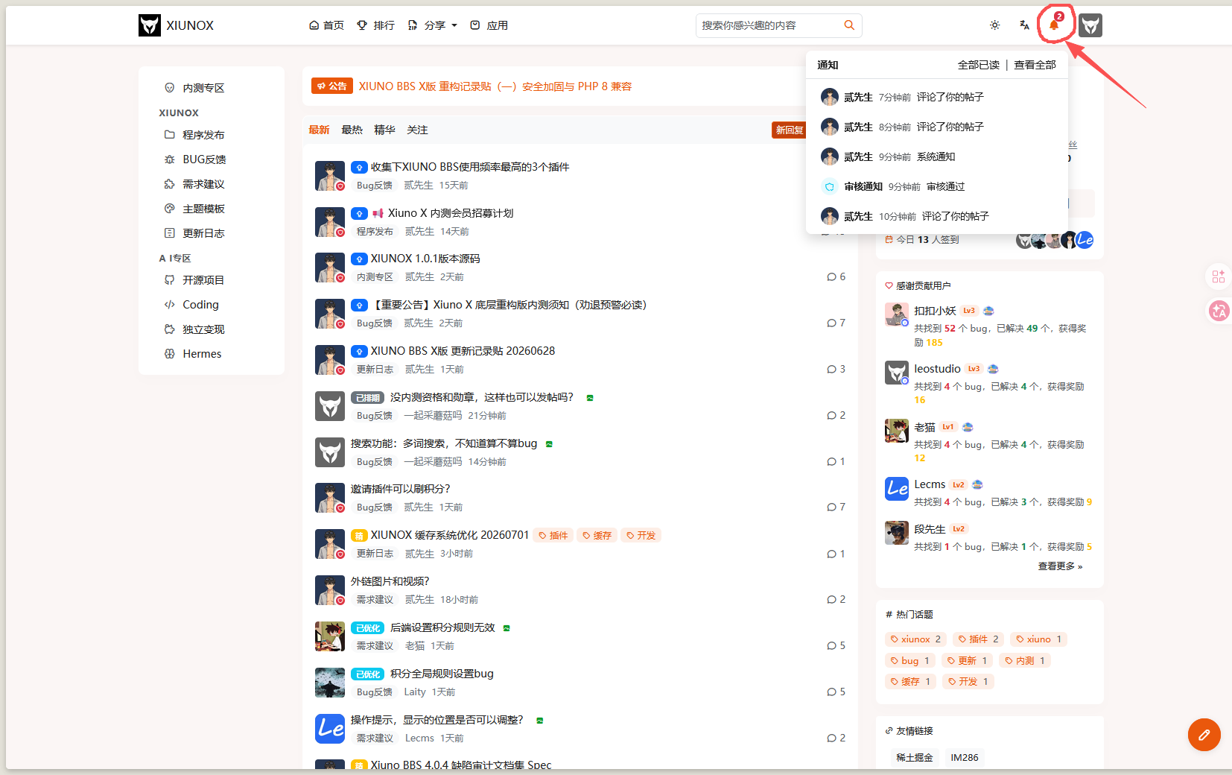This screenshot has width=1232, height=775.
Task: Open the 审核通过 notification
Action: point(937,186)
